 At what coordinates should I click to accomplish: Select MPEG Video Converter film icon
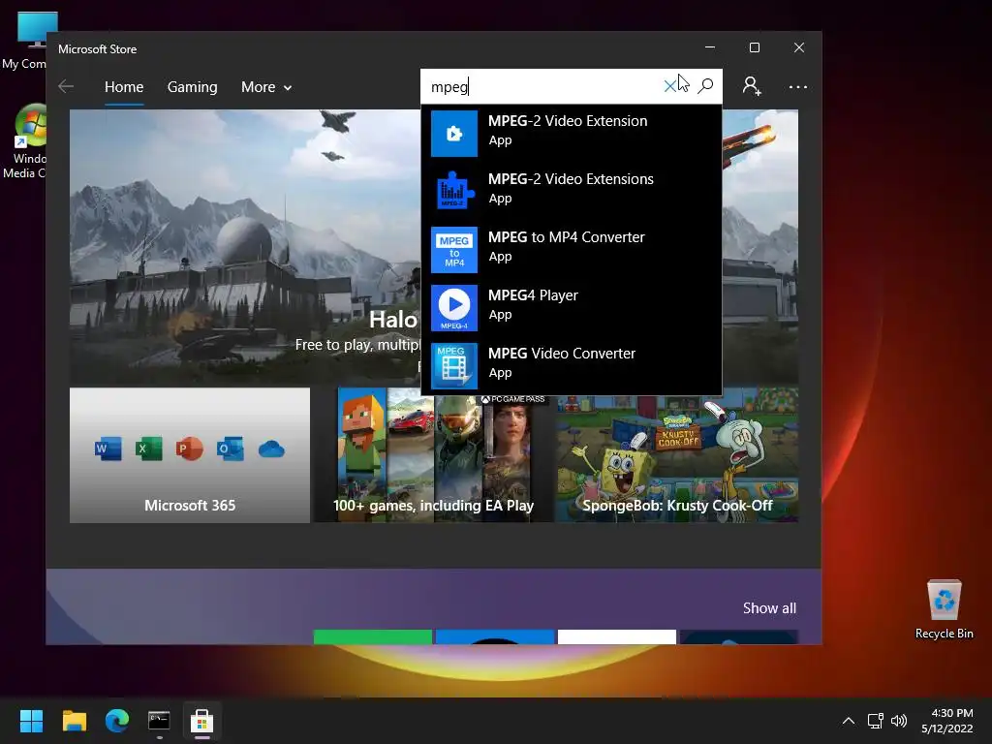(x=454, y=366)
